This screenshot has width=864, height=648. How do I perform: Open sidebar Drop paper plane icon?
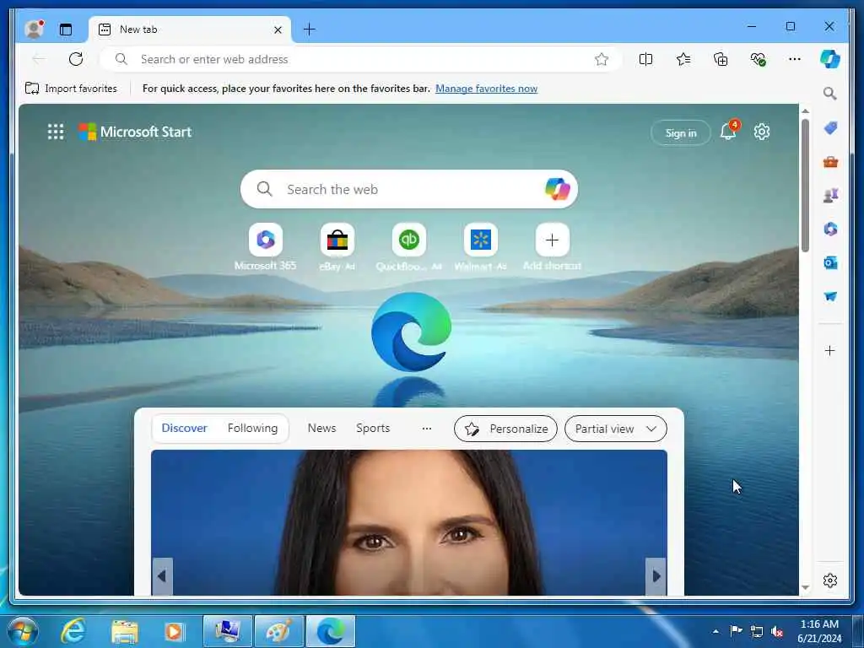[x=830, y=296]
